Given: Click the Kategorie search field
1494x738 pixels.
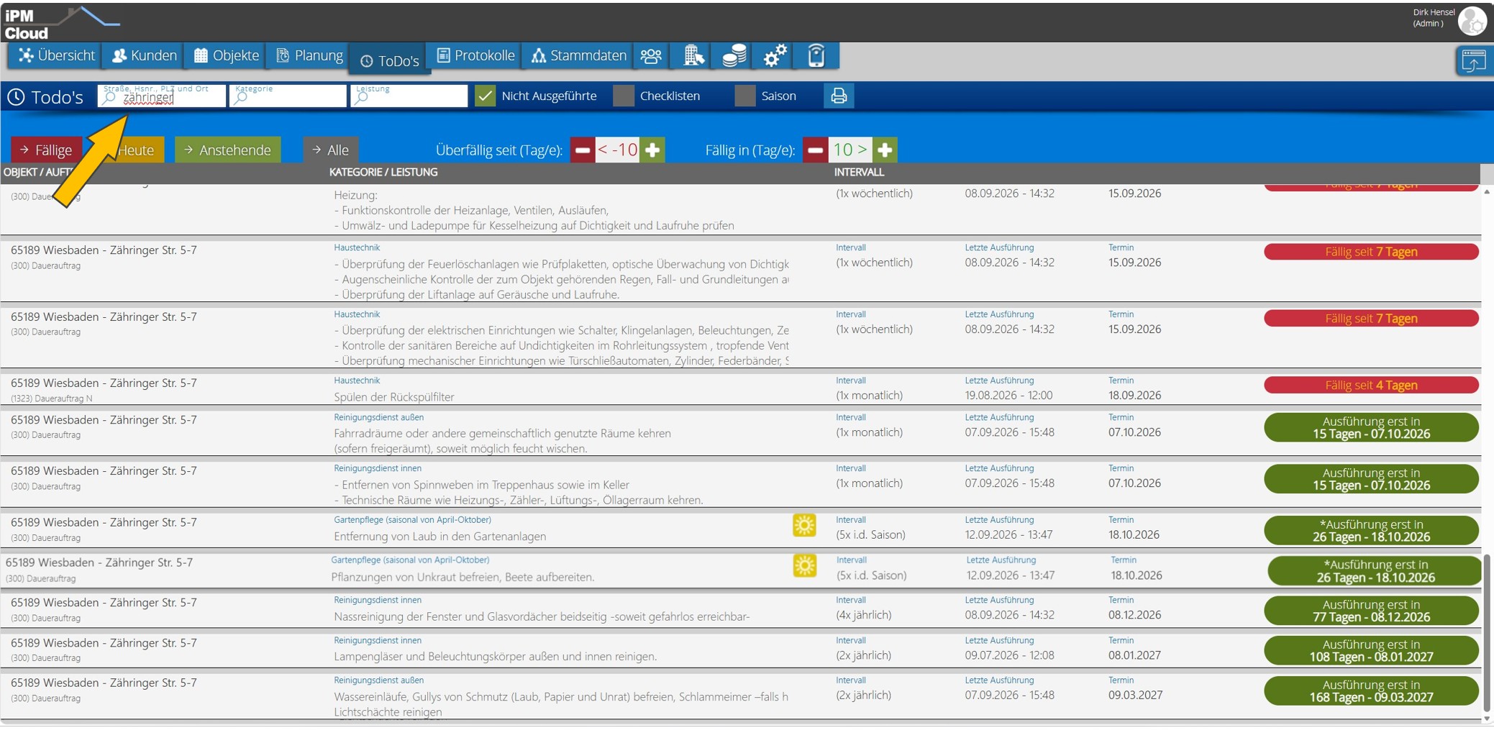Looking at the screenshot, I should (288, 96).
